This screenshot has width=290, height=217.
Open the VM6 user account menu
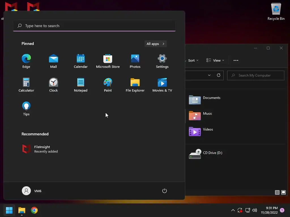point(32,191)
